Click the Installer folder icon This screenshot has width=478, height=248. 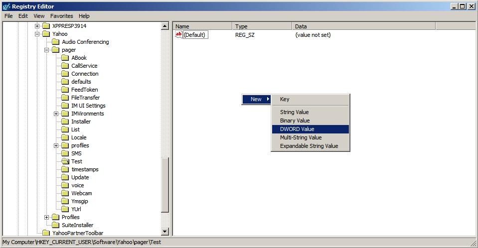[65, 121]
